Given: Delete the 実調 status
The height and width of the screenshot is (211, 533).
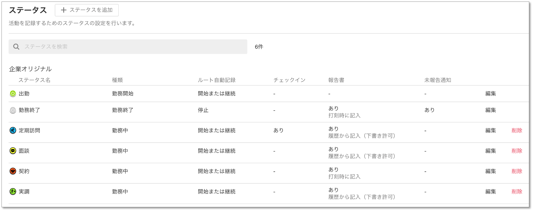Looking at the screenshot, I should pyautogui.click(x=517, y=192).
